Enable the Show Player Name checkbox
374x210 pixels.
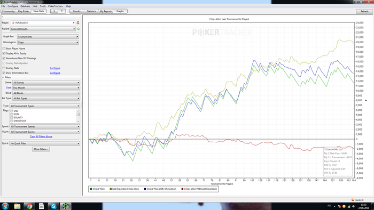click(x=4, y=49)
